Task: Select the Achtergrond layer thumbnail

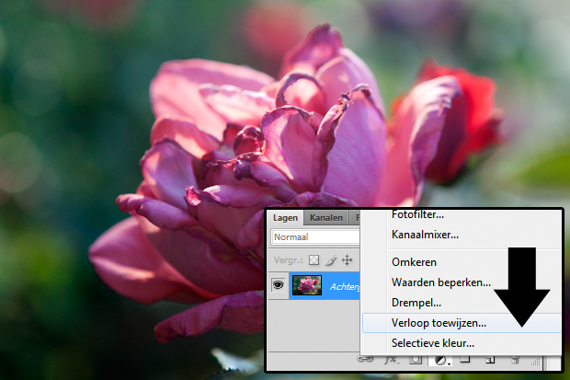Action: tap(307, 285)
